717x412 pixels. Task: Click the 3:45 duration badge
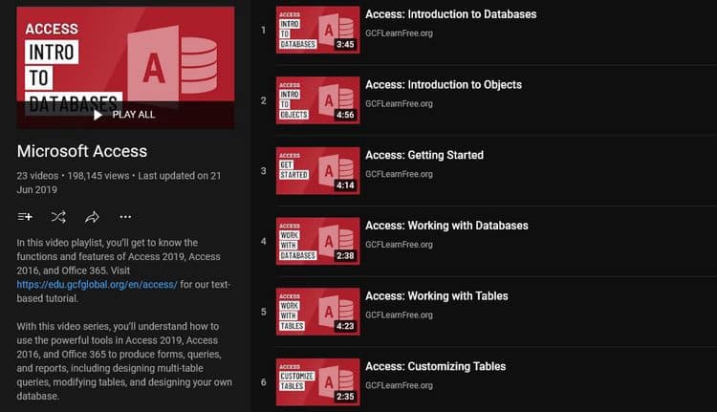click(345, 44)
